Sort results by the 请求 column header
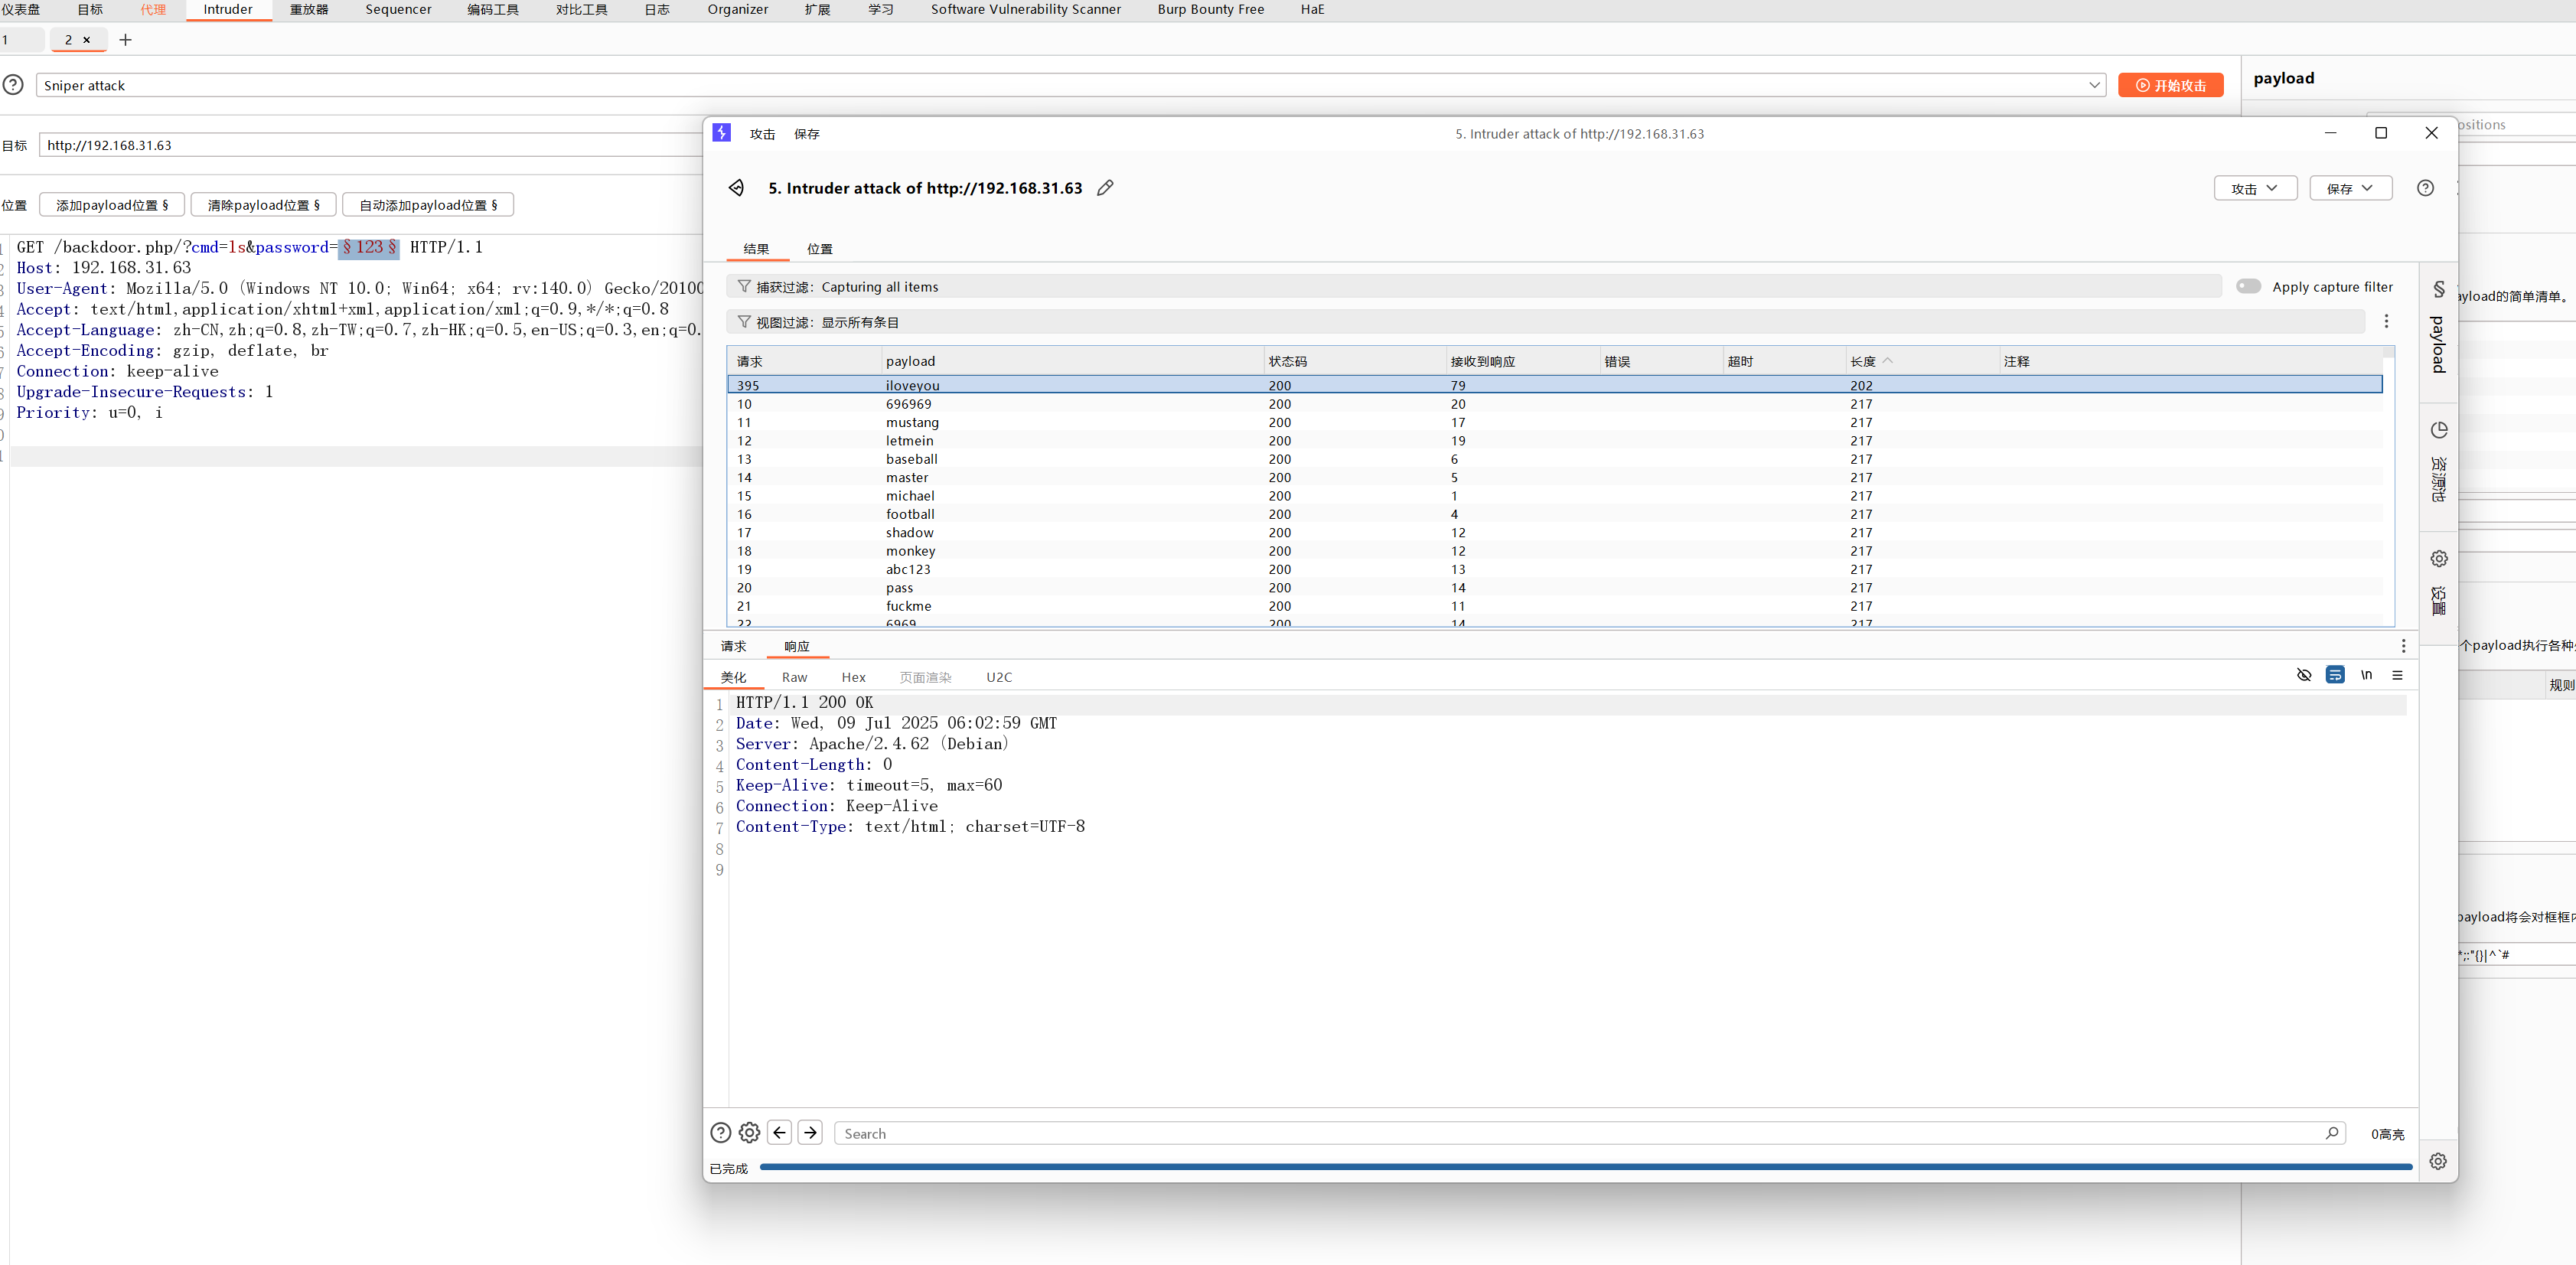 click(x=804, y=361)
